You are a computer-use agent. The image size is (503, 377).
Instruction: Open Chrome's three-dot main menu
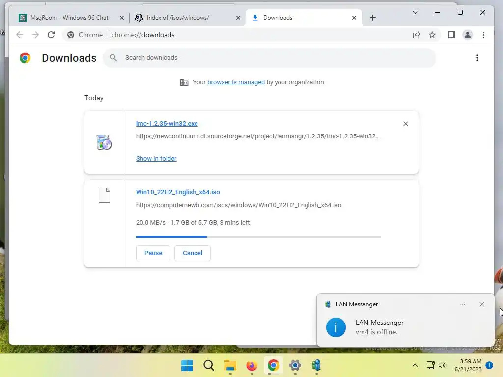[483, 35]
